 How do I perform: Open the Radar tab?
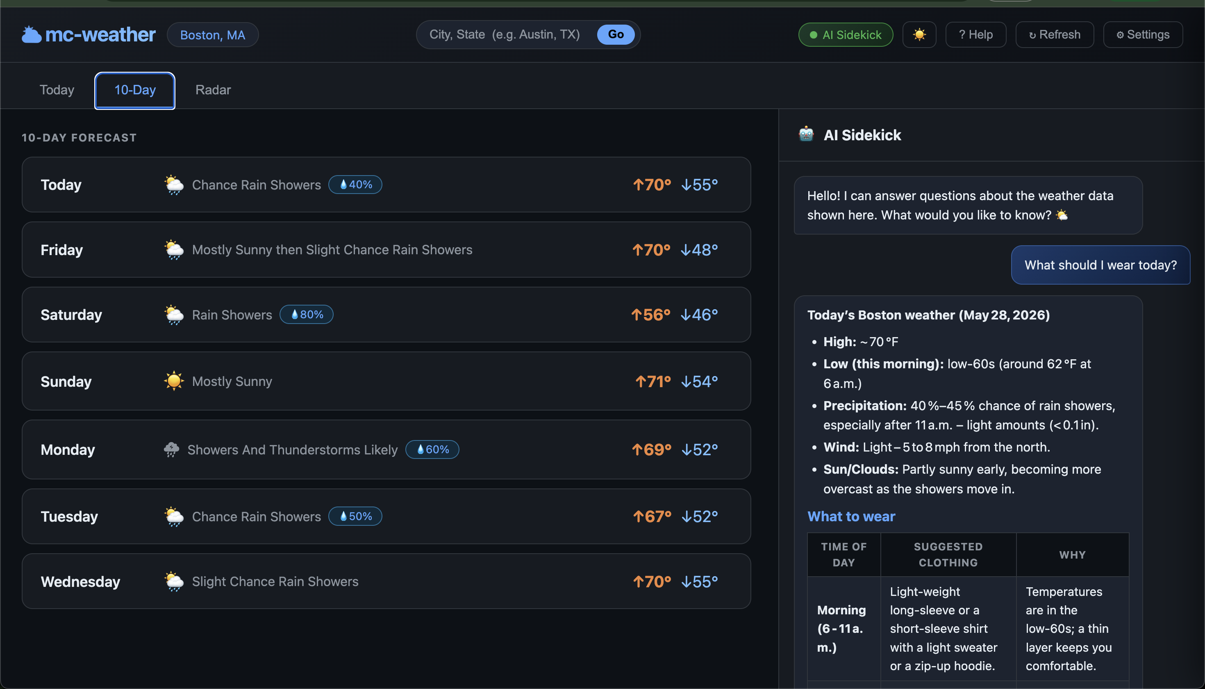(x=213, y=90)
